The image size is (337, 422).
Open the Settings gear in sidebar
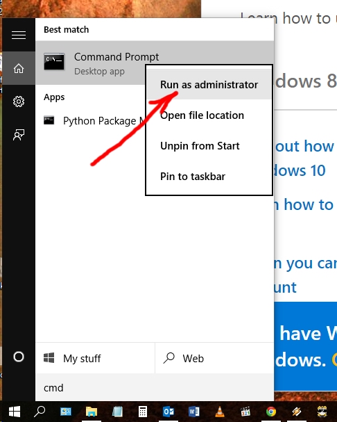pos(19,102)
